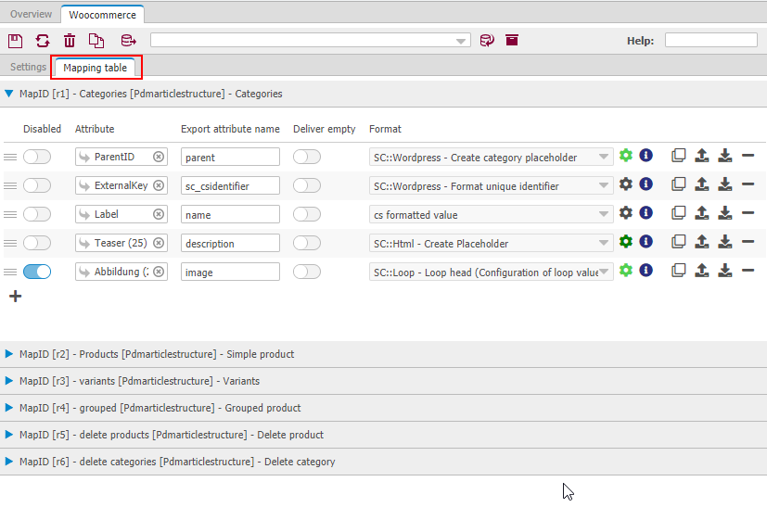This screenshot has height=507, width=767.
Task: Click the plus icon to add mapping row
Action: tap(14, 297)
